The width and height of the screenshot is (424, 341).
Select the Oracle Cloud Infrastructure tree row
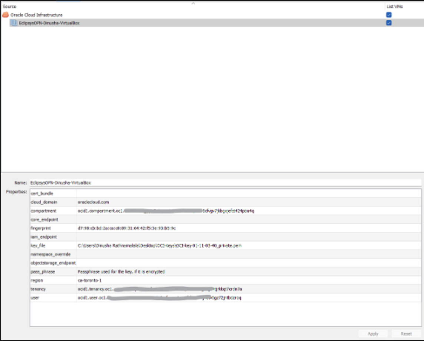pos(212,15)
